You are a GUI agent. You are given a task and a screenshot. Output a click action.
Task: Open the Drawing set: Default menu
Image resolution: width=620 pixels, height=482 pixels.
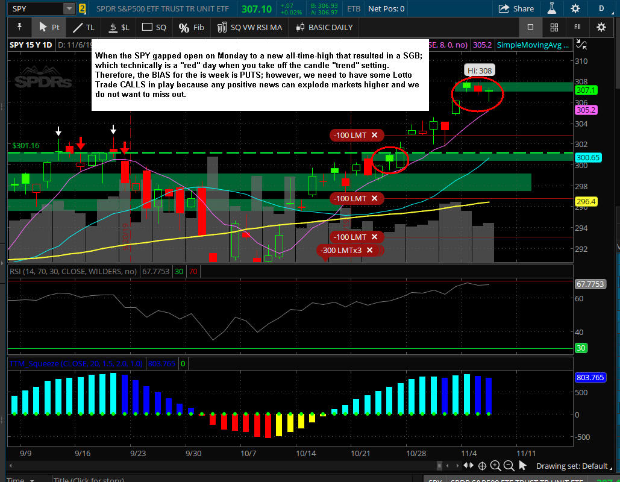(573, 466)
